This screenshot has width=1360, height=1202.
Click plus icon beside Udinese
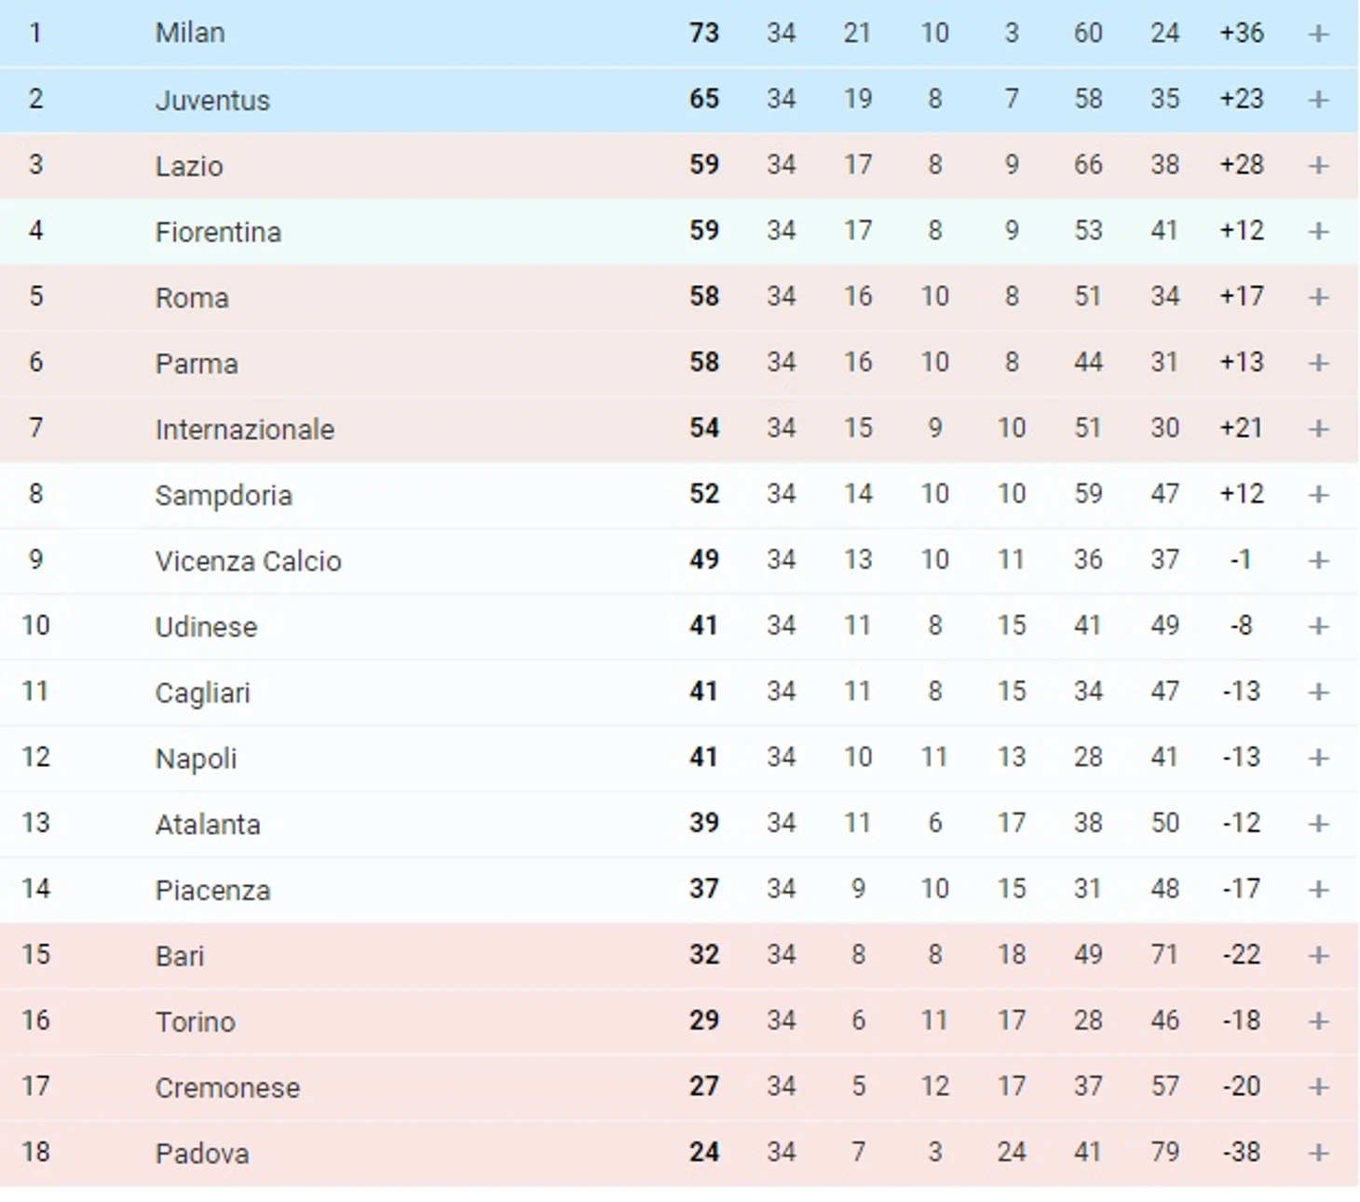point(1318,626)
